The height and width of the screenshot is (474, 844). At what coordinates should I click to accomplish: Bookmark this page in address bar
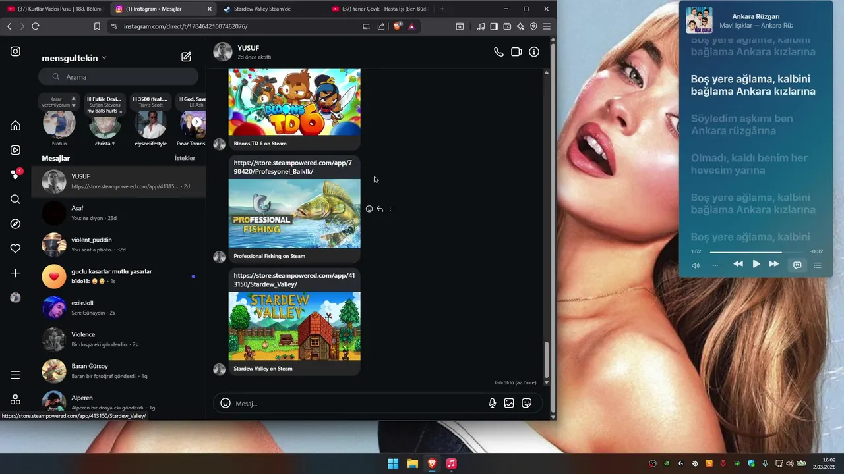pyautogui.click(x=97, y=26)
